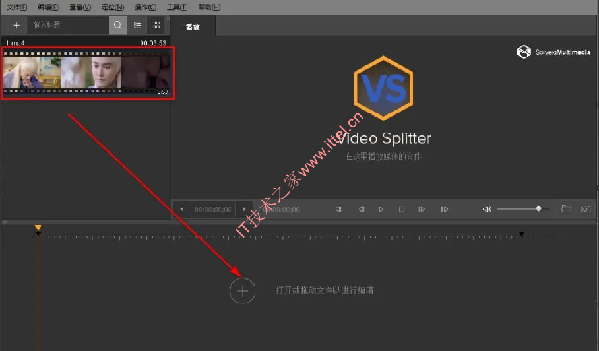Click the Solveig Multimedia logo

pyautogui.click(x=553, y=52)
